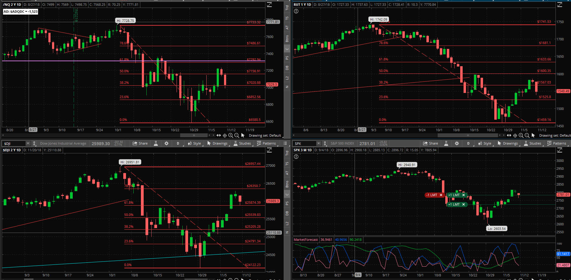Click the symbol link icon next to SPX
Image resolution: width=571 pixels, height=280 pixels.
click(325, 143)
